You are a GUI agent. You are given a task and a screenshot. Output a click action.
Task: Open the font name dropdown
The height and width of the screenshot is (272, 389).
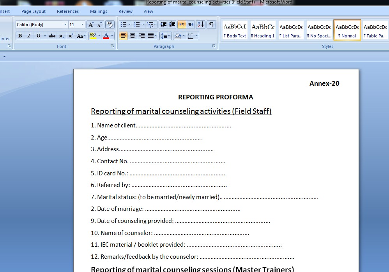(65, 25)
